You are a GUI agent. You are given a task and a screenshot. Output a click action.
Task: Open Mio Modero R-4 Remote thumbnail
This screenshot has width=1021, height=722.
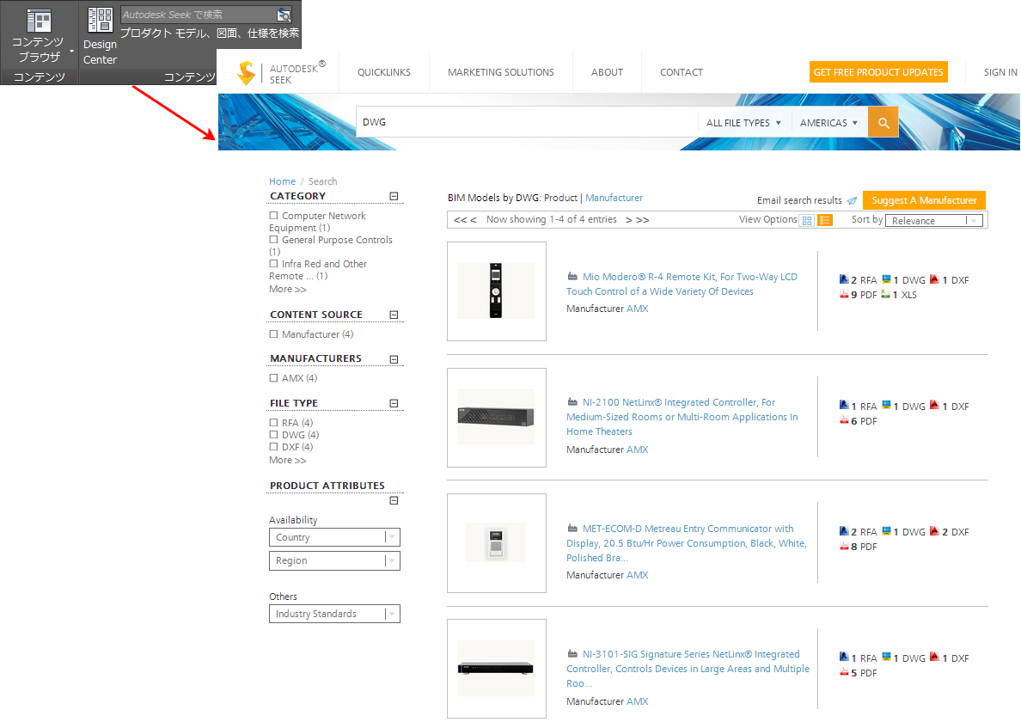[x=496, y=291]
